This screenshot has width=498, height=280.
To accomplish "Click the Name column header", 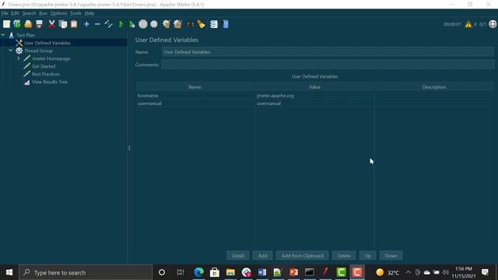I will [x=195, y=87].
